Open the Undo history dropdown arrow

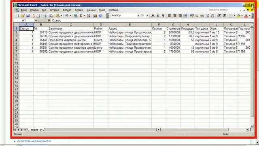[70, 16]
